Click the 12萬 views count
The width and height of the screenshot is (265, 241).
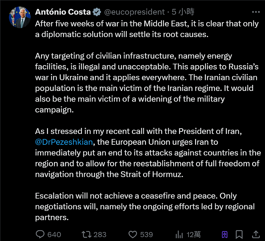tap(193, 234)
